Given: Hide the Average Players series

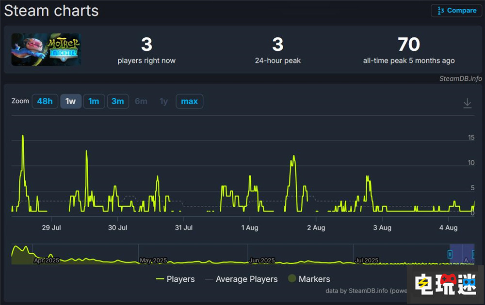Looking at the screenshot, I should pyautogui.click(x=241, y=279).
